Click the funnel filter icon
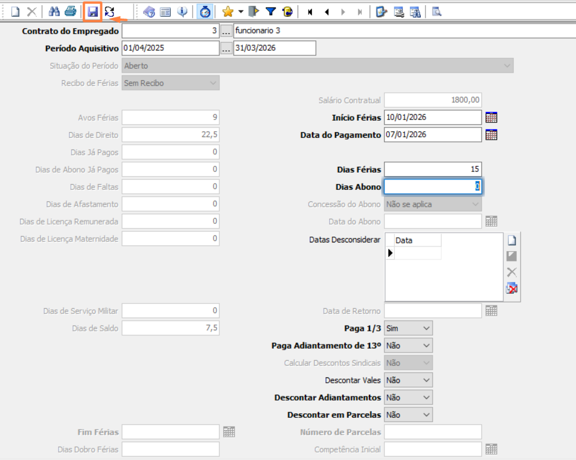576x460 pixels. coord(270,12)
